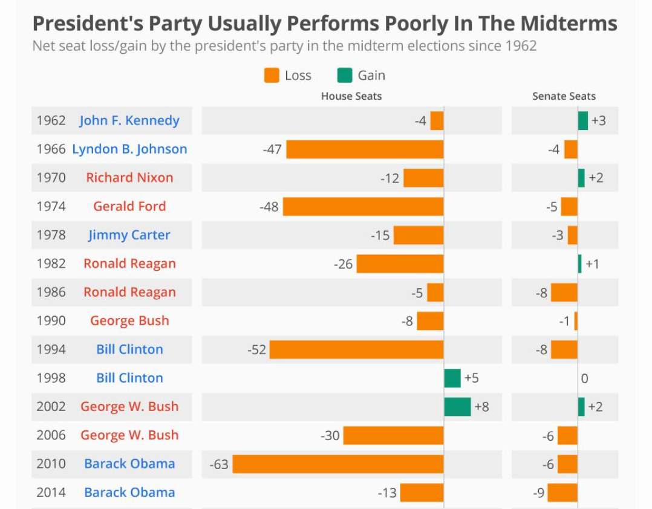Select the Senate Seats column header
This screenshot has height=509, width=652.
(x=564, y=96)
